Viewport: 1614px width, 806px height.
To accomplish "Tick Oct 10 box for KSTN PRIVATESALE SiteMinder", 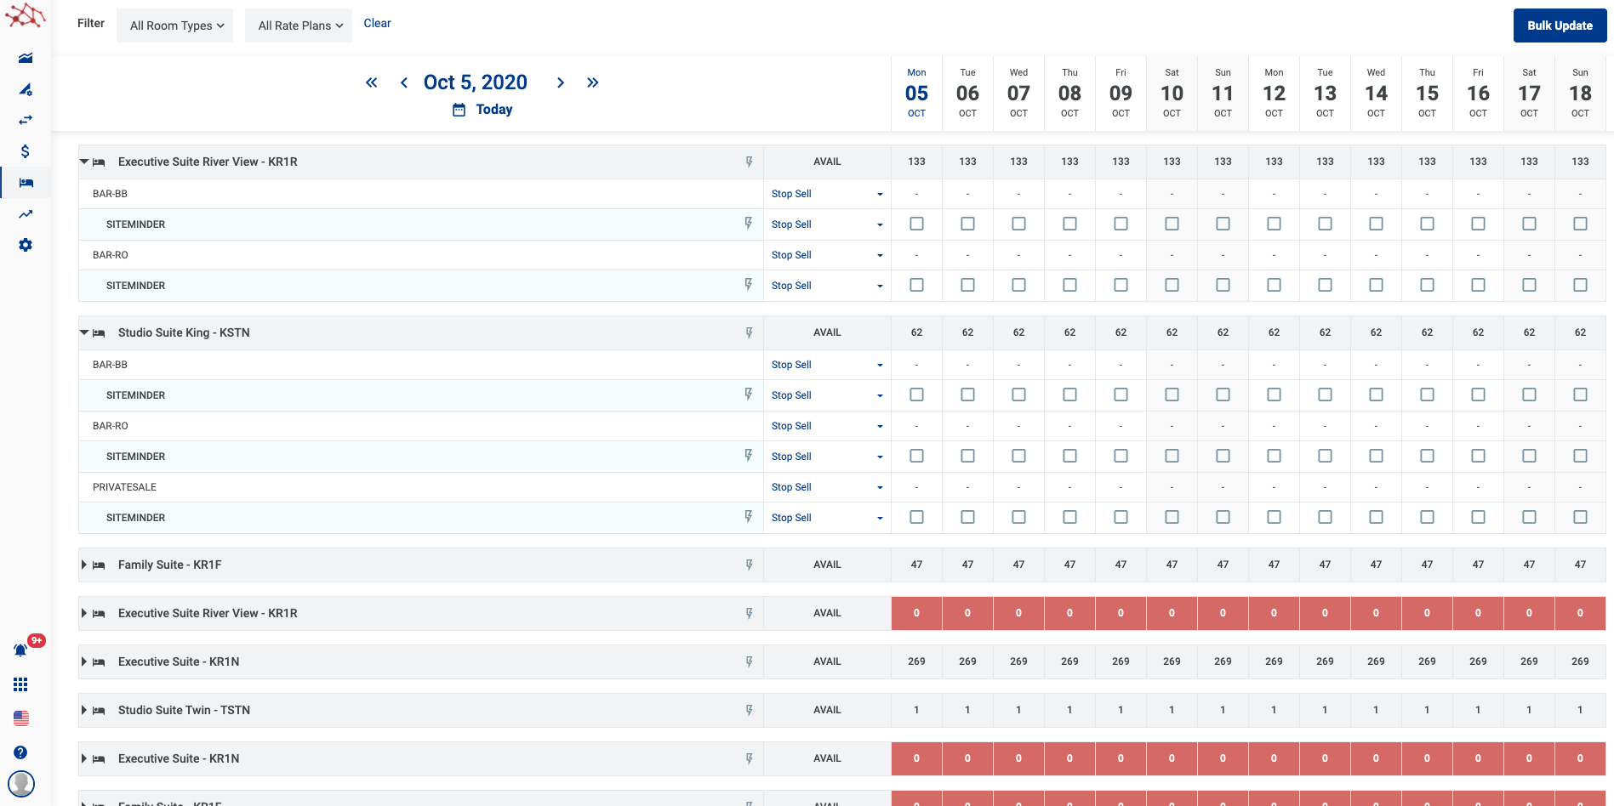I will (x=1172, y=517).
